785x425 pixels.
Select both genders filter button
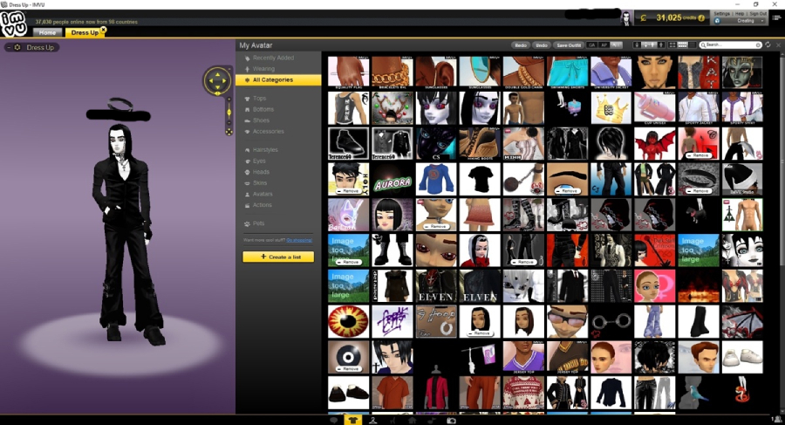649,45
